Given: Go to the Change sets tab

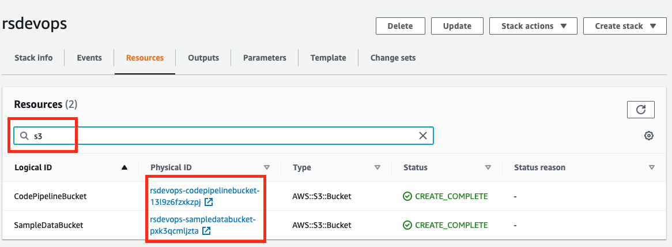Looking at the screenshot, I should (x=392, y=58).
